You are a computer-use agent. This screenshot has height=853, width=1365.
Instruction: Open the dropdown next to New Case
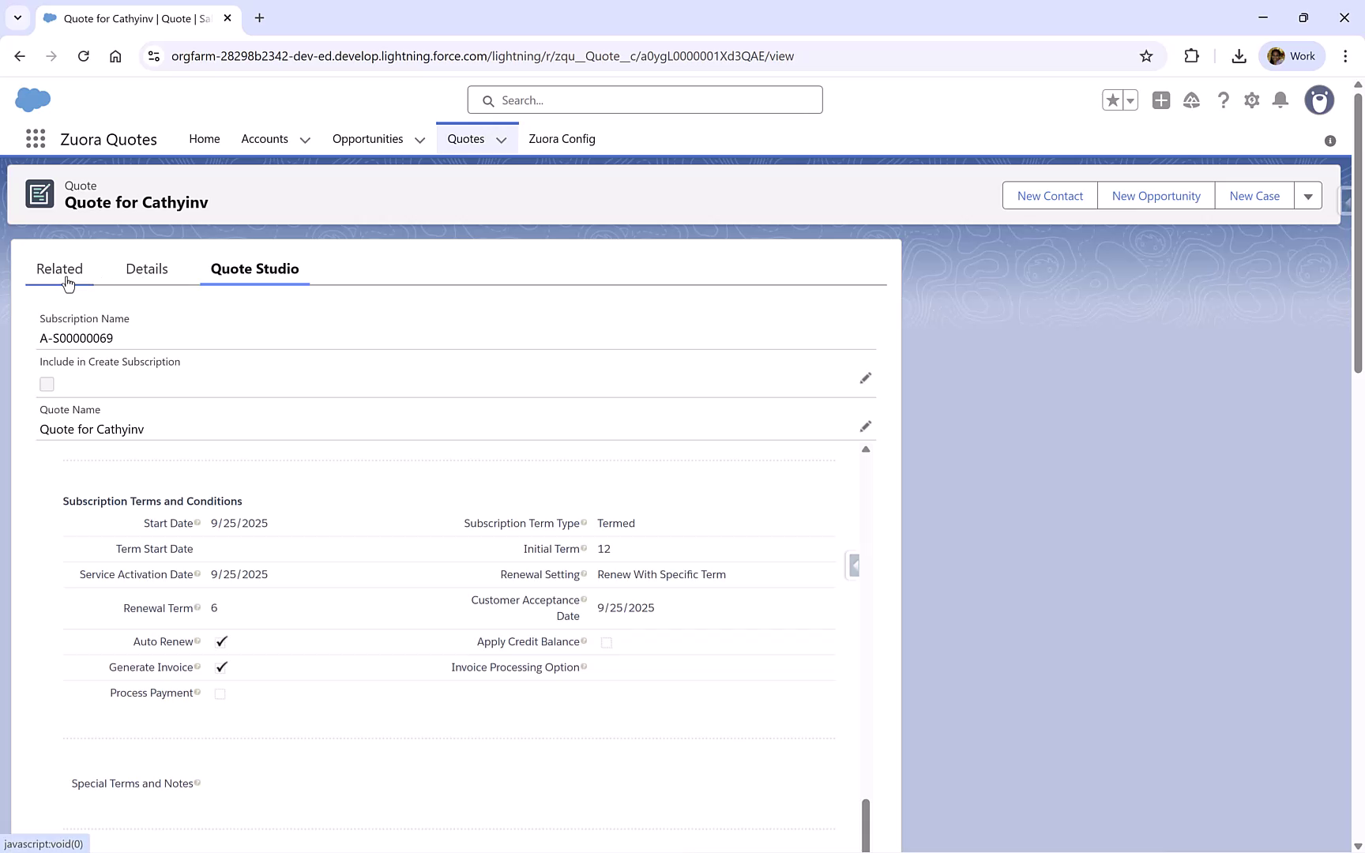click(1308, 195)
